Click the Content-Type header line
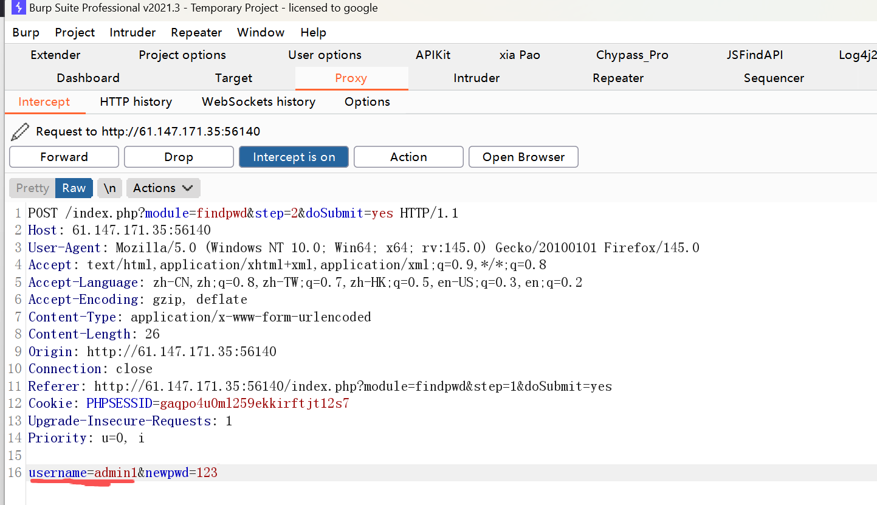The image size is (877, 505). coord(199,317)
